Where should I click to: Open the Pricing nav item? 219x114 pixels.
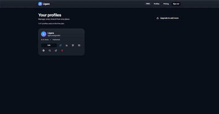pyautogui.click(x=166, y=4)
